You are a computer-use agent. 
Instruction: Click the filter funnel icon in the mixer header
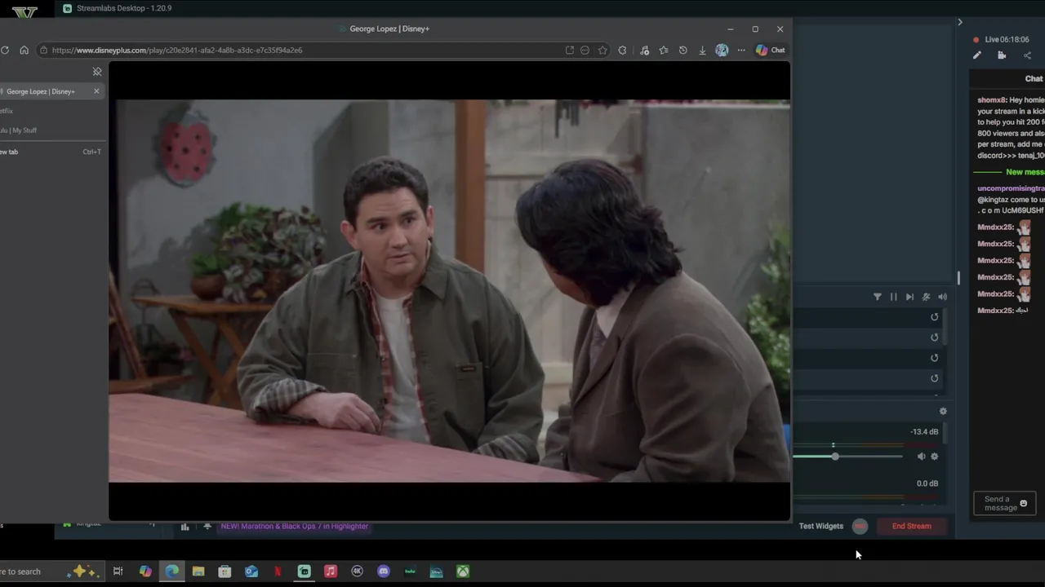tap(878, 297)
